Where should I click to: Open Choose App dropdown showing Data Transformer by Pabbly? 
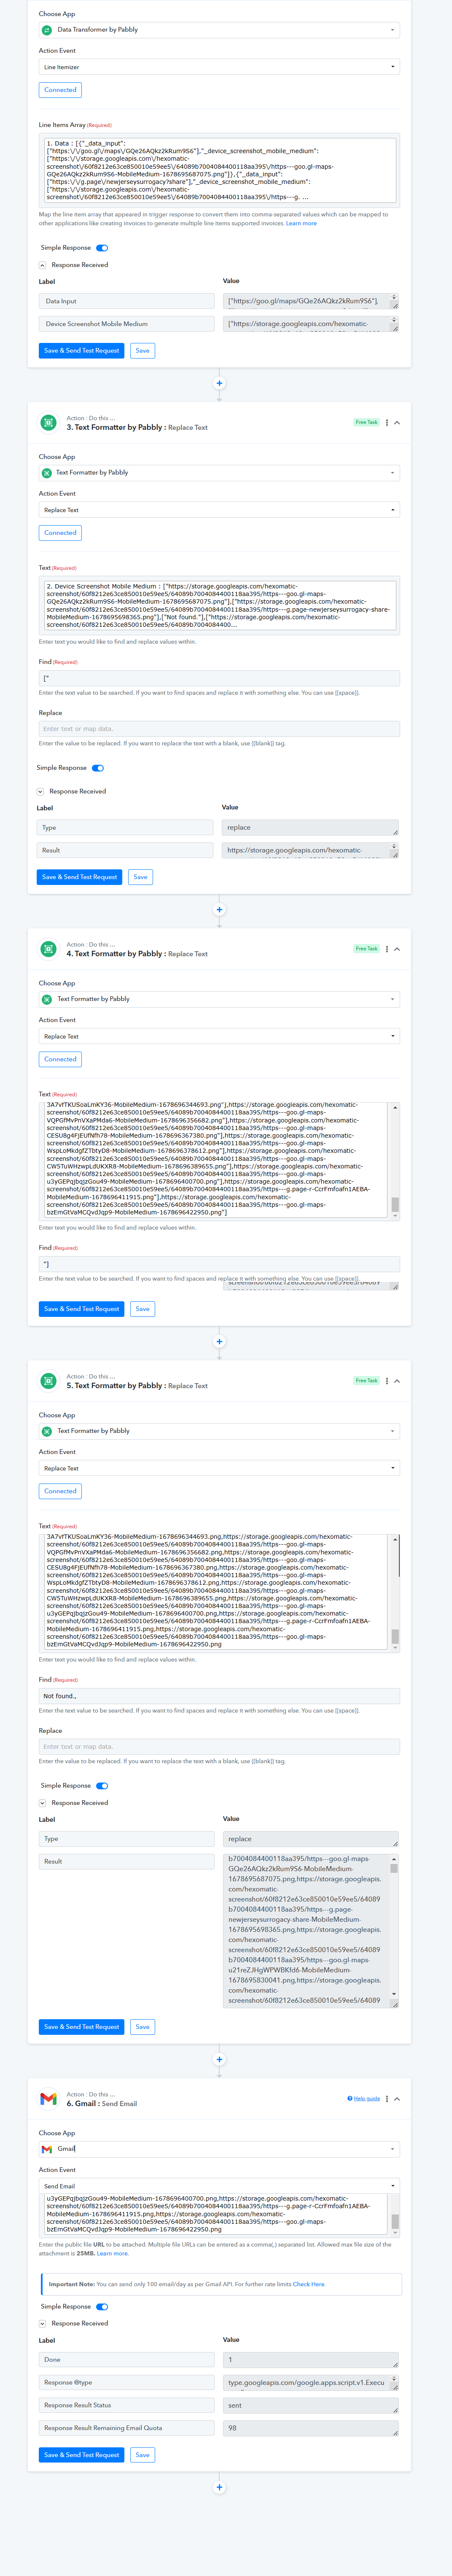coord(219,30)
